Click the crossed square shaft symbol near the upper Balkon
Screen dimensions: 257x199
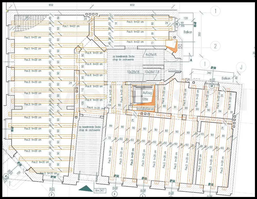click(180, 46)
